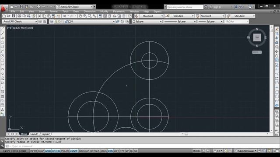
Task: Click Save icon in standard toolbar
Action: point(14,16)
